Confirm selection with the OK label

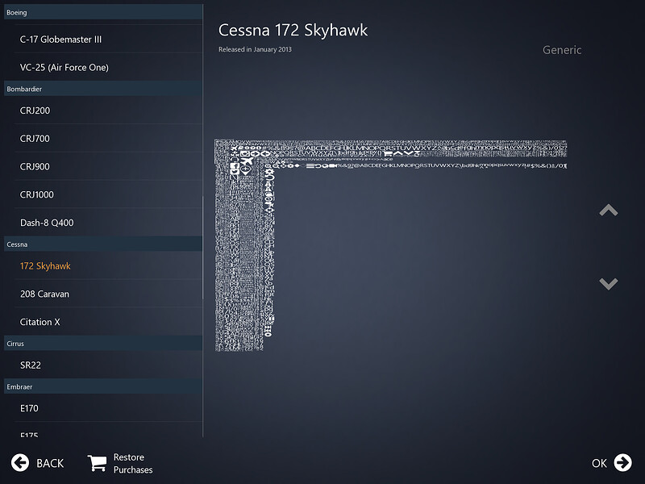(599, 463)
